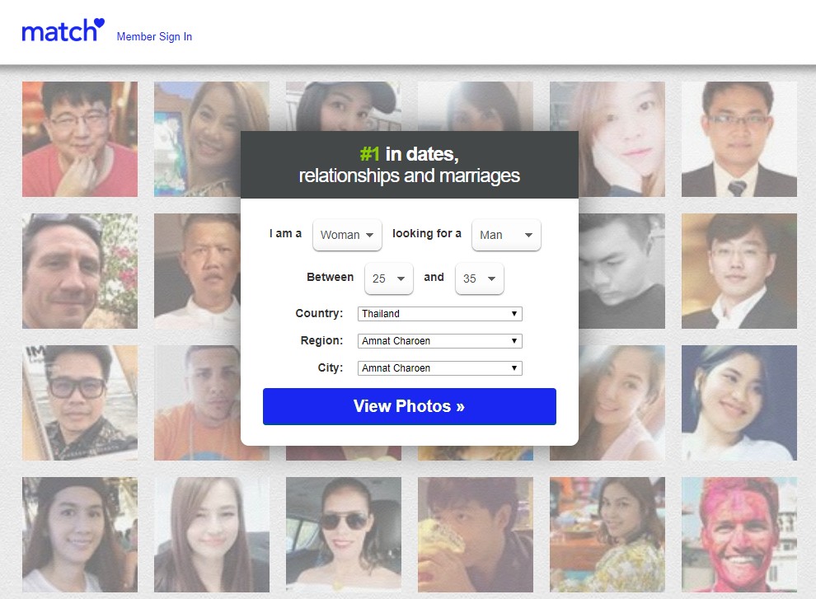This screenshot has width=816, height=599.
Task: Click photo of man with colored powder on face
Action: click(739, 534)
